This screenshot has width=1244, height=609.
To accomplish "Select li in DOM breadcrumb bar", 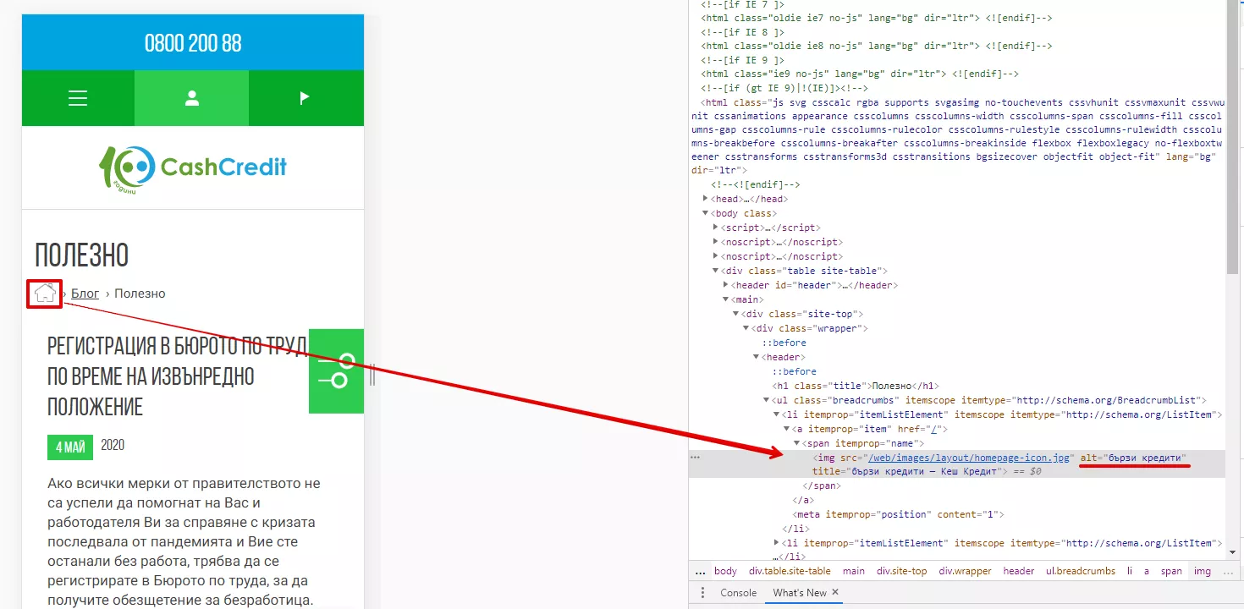I will [x=1130, y=571].
